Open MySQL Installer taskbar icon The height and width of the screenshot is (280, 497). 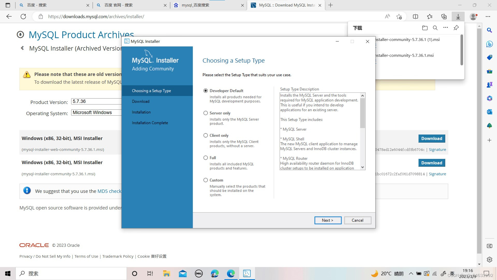tap(247, 273)
